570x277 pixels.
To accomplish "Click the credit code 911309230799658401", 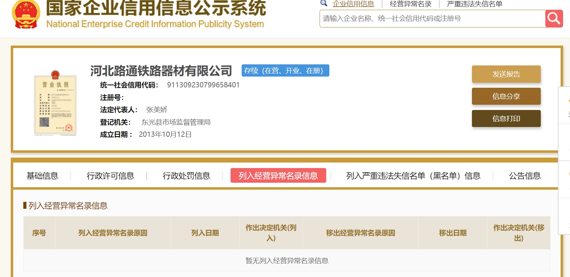I will [x=203, y=85].
